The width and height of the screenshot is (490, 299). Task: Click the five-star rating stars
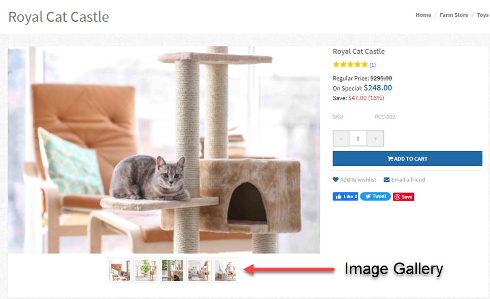(350, 64)
